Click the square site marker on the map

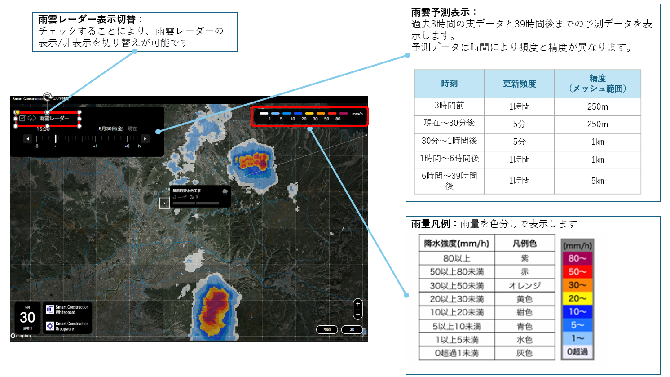point(164,203)
